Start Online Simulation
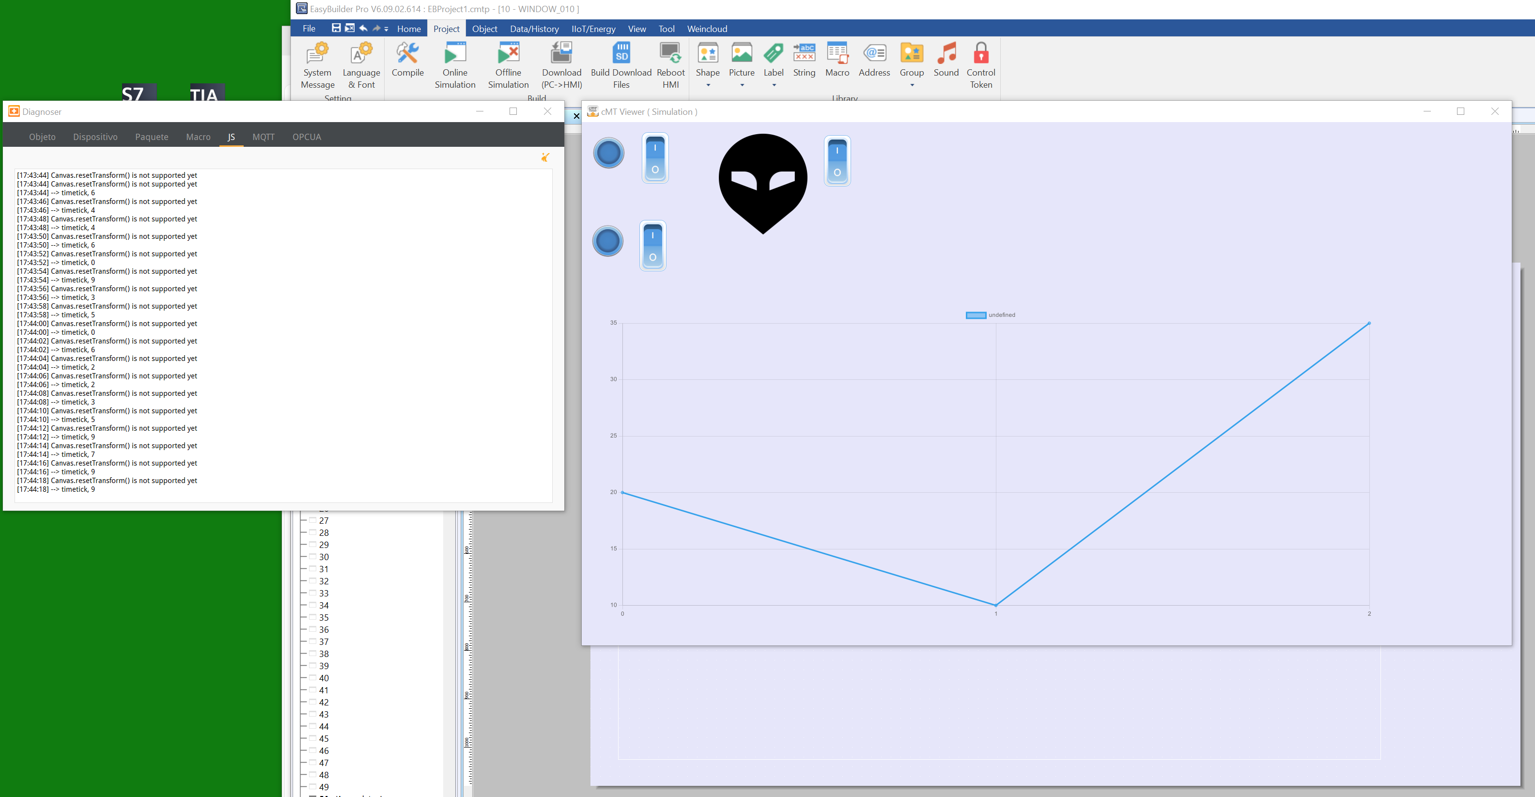Image resolution: width=1535 pixels, height=797 pixels. pyautogui.click(x=455, y=65)
